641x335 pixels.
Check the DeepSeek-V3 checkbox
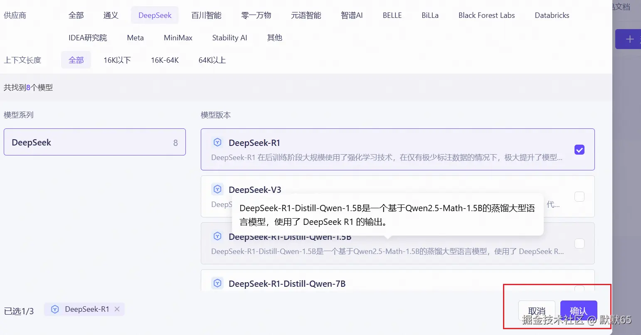(579, 197)
